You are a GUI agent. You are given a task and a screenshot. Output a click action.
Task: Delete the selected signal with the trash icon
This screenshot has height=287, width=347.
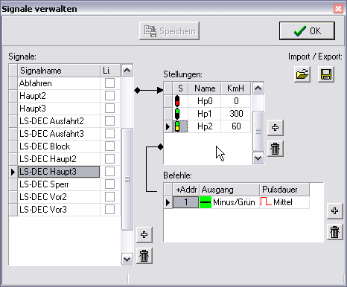click(144, 256)
